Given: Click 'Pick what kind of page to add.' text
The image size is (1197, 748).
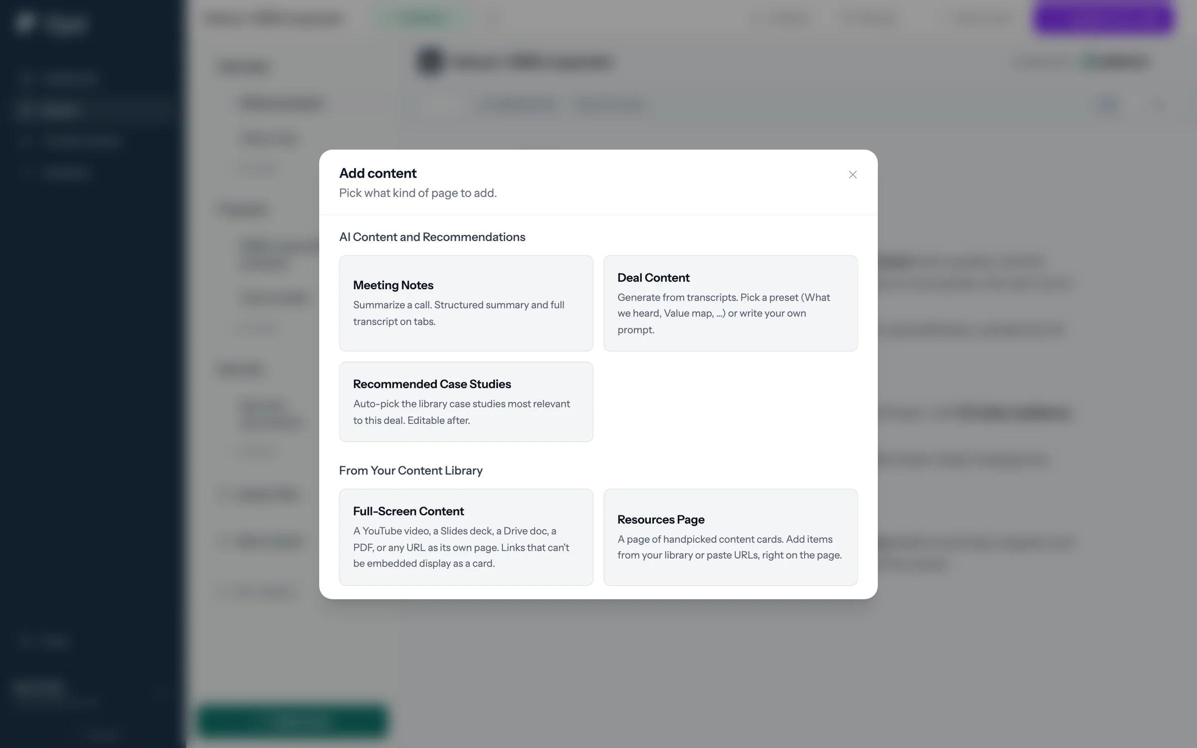Looking at the screenshot, I should point(418,193).
